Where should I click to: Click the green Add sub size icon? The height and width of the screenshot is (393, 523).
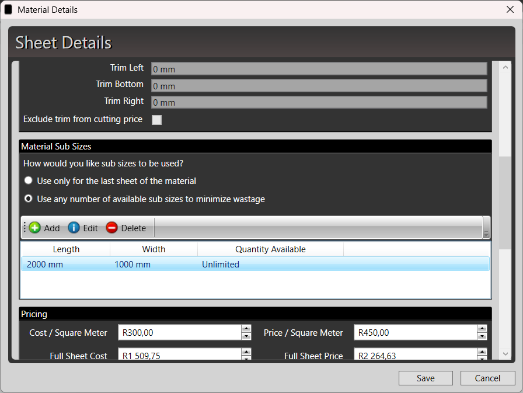tap(34, 228)
